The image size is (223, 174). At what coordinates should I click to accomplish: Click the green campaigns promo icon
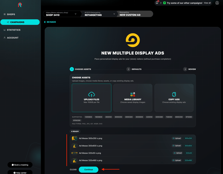tap(164, 3)
